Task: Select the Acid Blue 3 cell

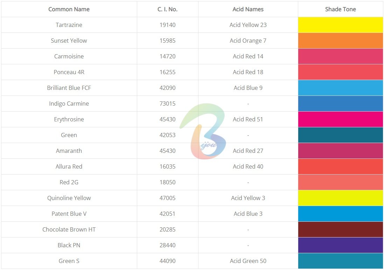Action: pos(248,214)
